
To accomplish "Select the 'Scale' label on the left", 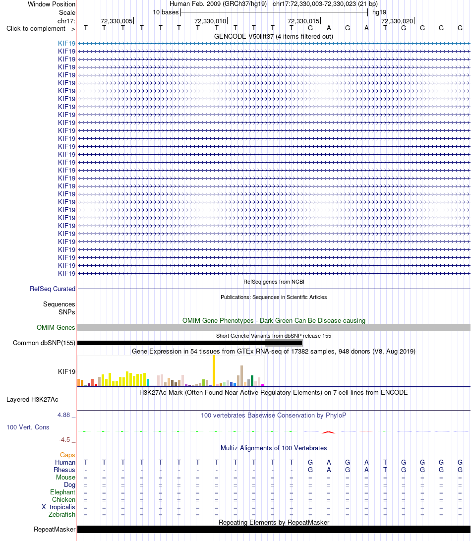I will coord(67,12).
